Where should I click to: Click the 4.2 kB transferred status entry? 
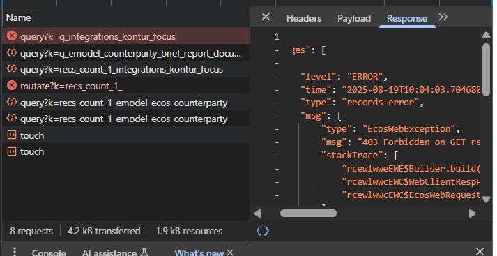coord(104,231)
